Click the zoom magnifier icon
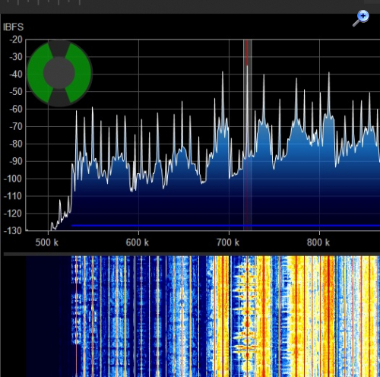This screenshot has height=377, width=380. 361,18
